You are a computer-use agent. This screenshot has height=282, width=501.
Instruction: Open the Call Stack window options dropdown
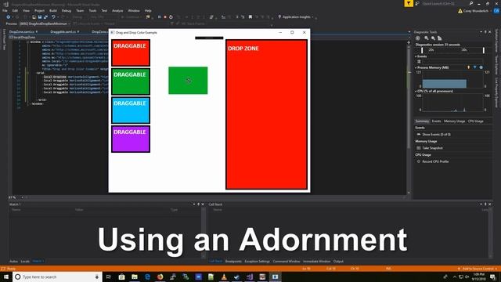click(x=481, y=204)
